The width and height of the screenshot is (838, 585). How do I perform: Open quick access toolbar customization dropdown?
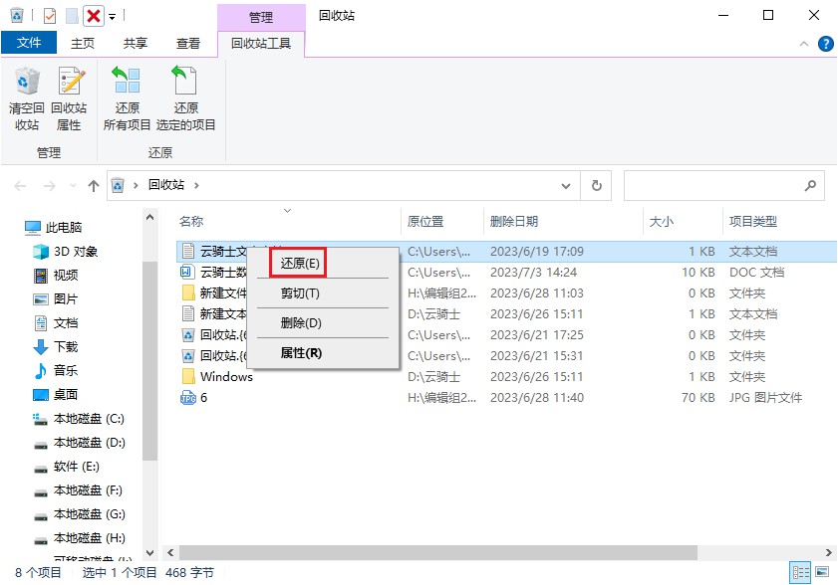113,14
